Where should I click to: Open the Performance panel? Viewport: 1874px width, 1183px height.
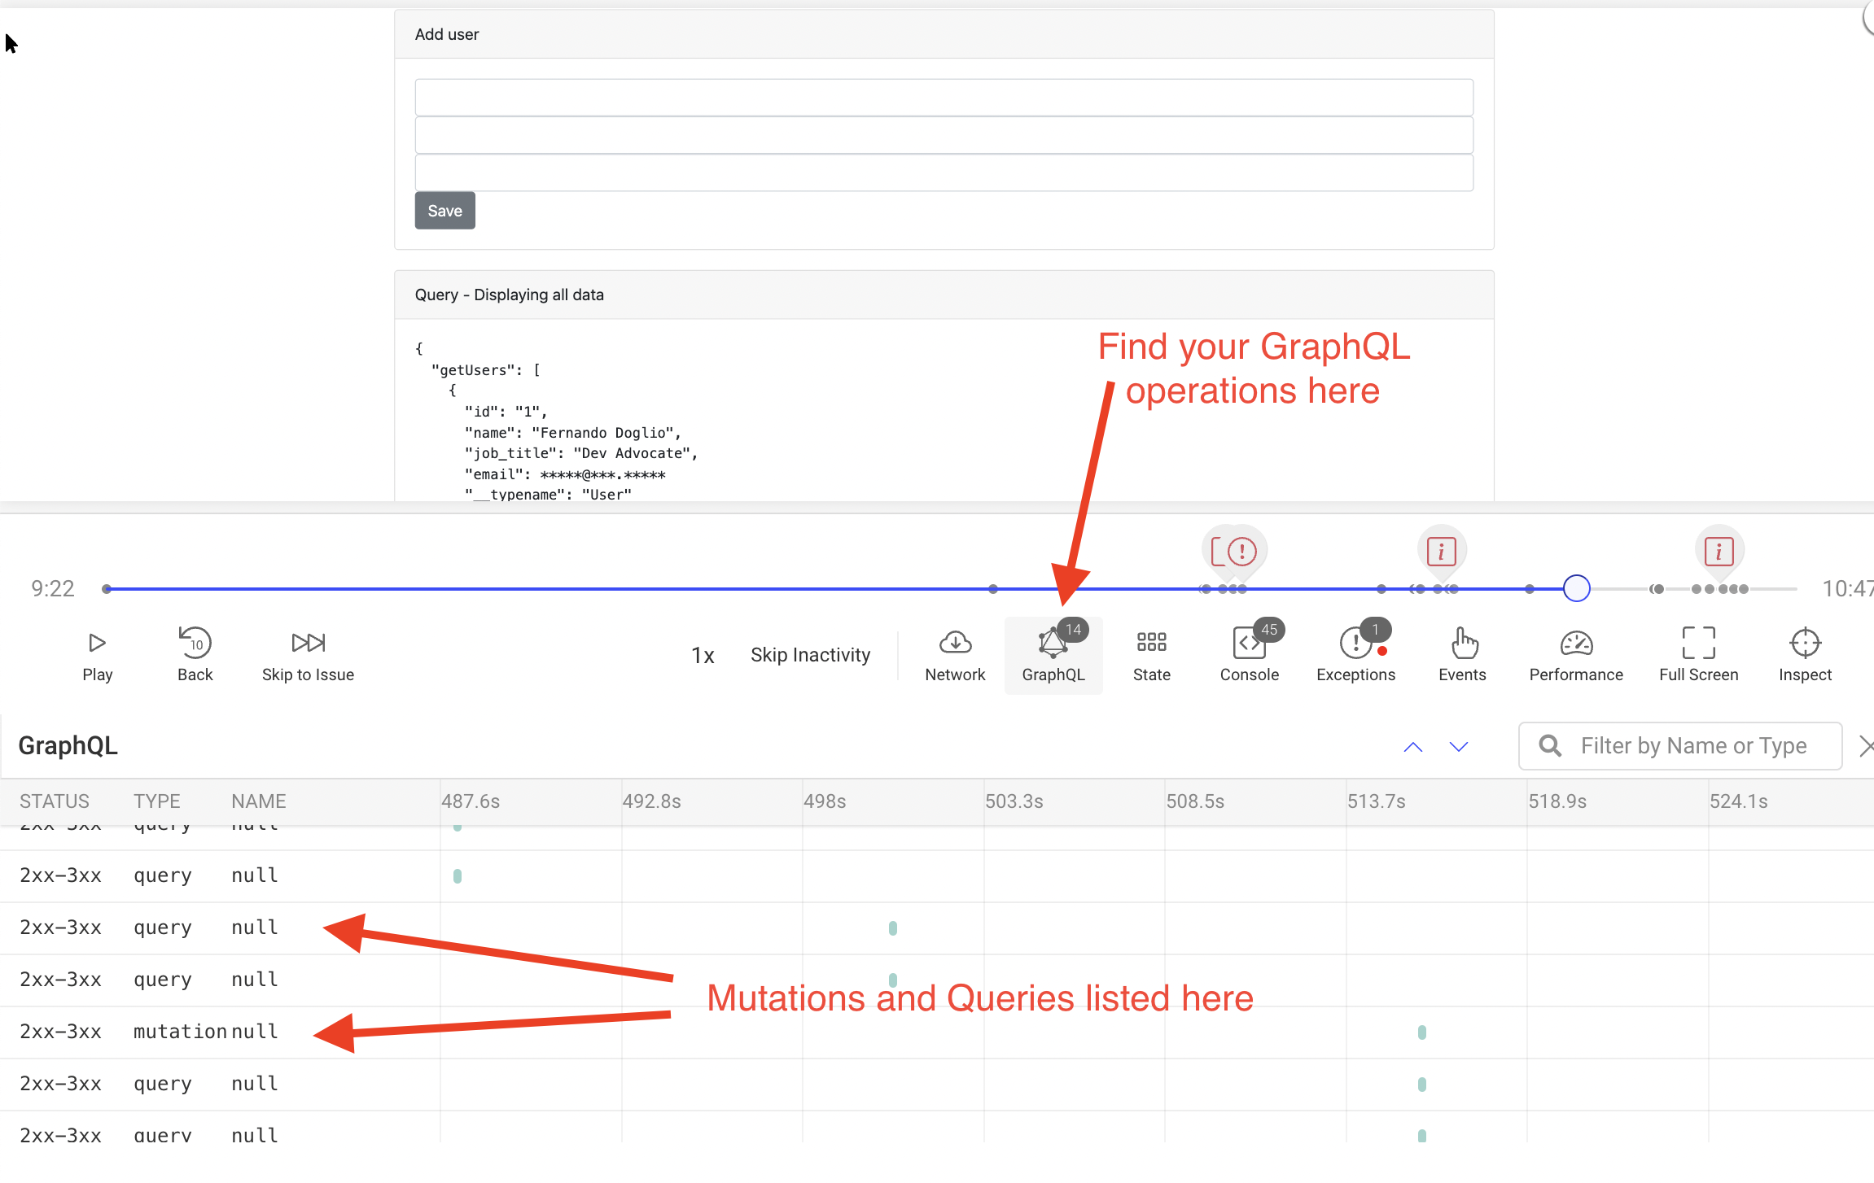click(x=1574, y=655)
